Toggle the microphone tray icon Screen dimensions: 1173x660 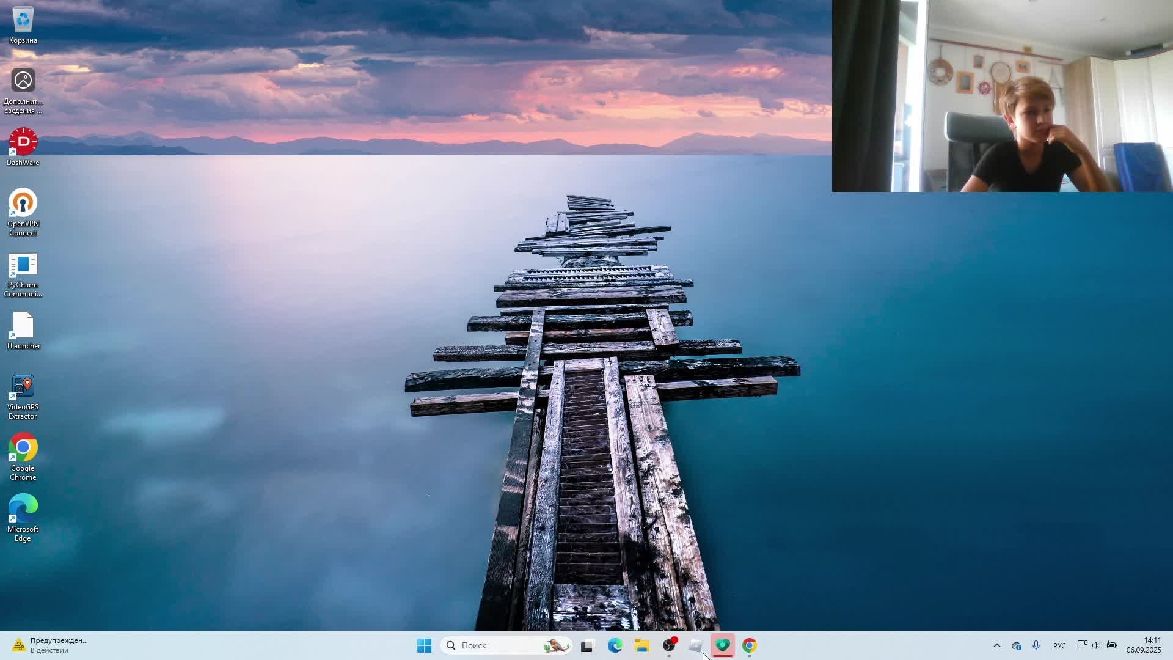pos(1036,645)
